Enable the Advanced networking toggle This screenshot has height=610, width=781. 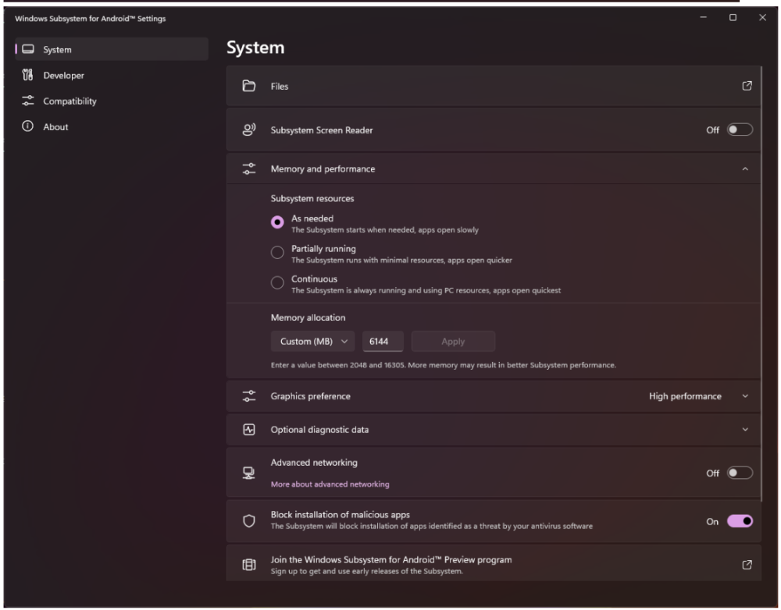pos(739,473)
